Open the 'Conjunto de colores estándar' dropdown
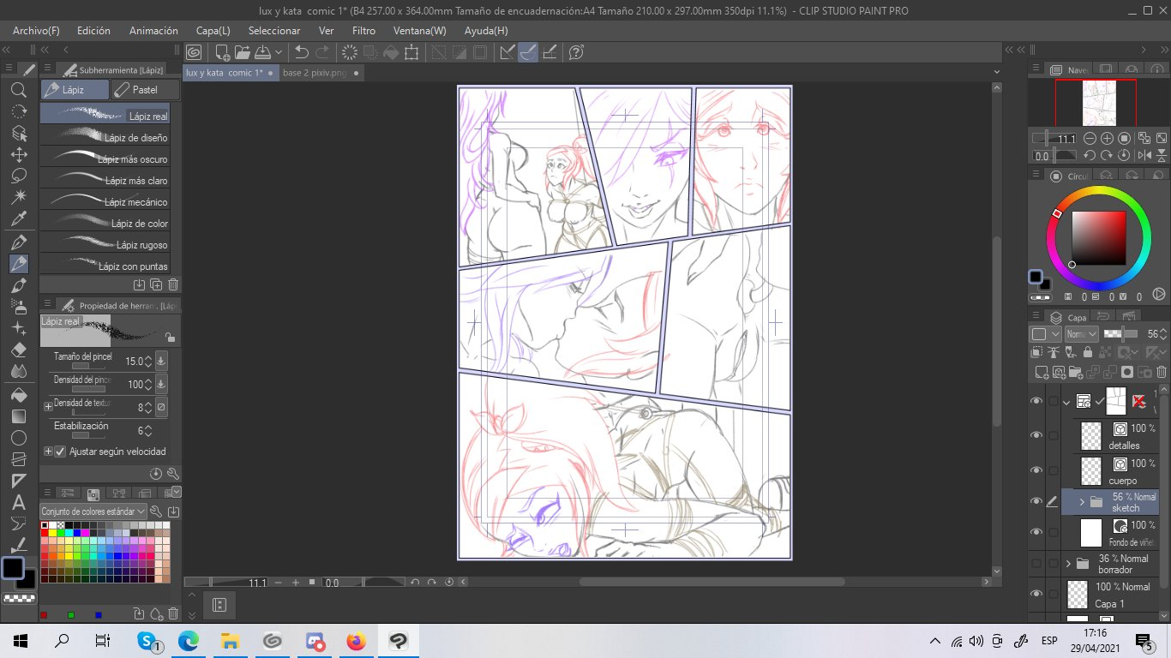The width and height of the screenshot is (1171, 658). point(93,511)
